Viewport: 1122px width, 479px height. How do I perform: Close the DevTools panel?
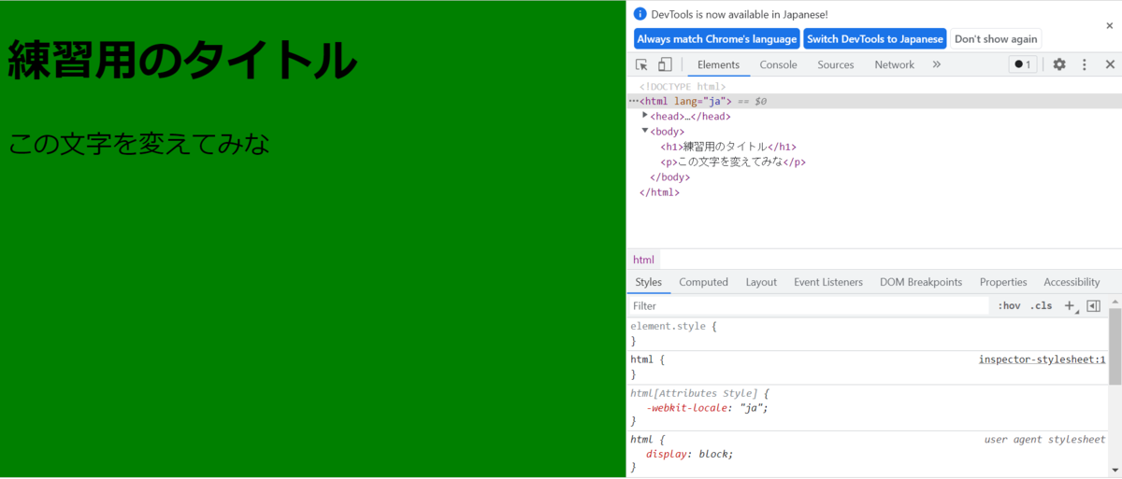(1110, 64)
